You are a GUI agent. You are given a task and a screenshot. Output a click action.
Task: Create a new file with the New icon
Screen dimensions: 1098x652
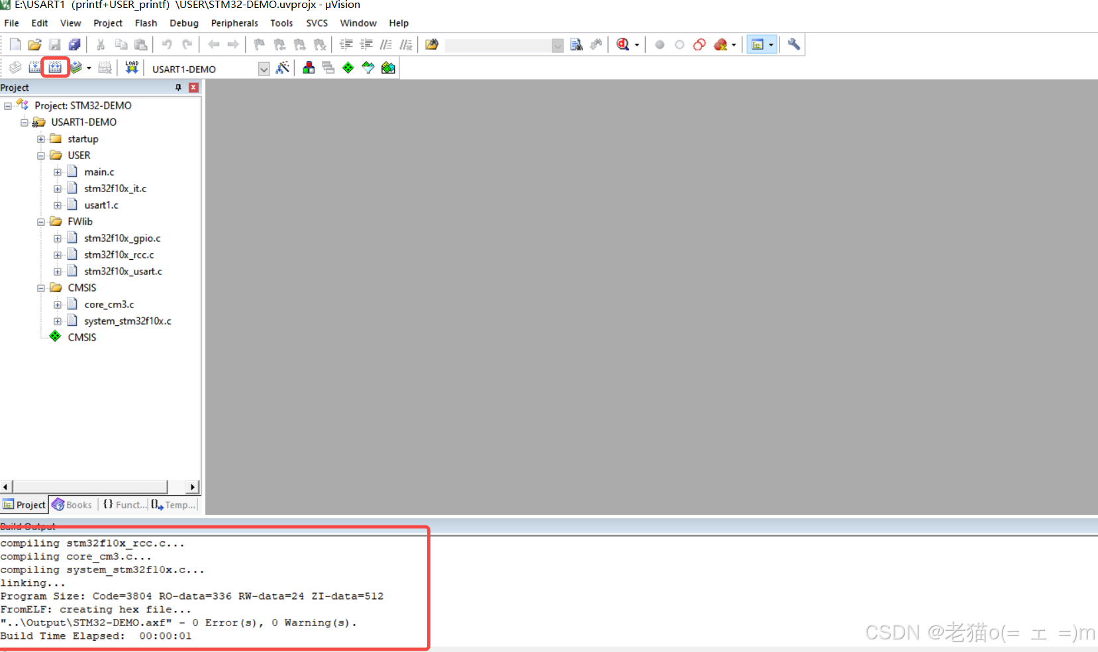pos(15,44)
